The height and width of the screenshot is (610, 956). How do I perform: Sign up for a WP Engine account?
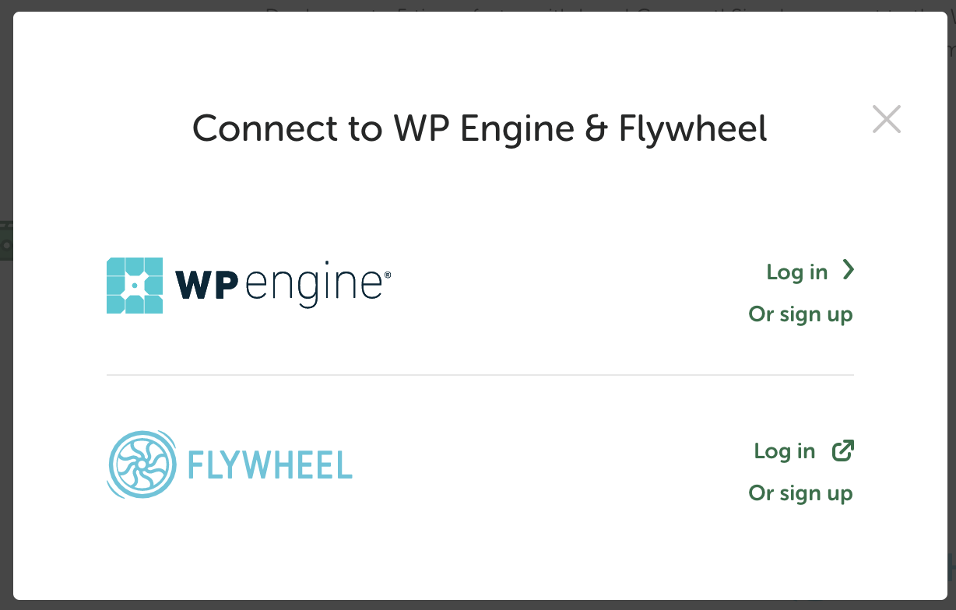(800, 314)
